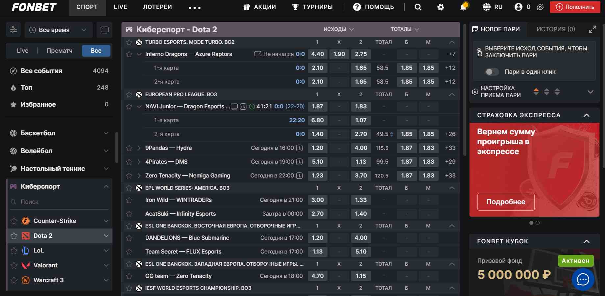This screenshot has width=605, height=296.
Task: Click the monitor broadcast icon in sidebar
Action: point(105,30)
